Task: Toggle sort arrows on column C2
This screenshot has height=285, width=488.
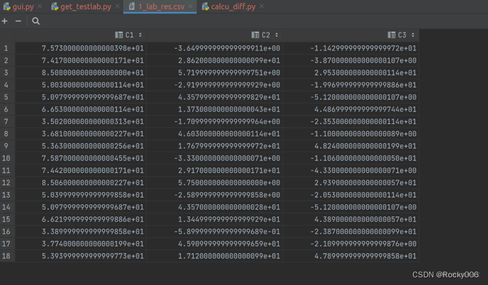Action: tap(276, 35)
